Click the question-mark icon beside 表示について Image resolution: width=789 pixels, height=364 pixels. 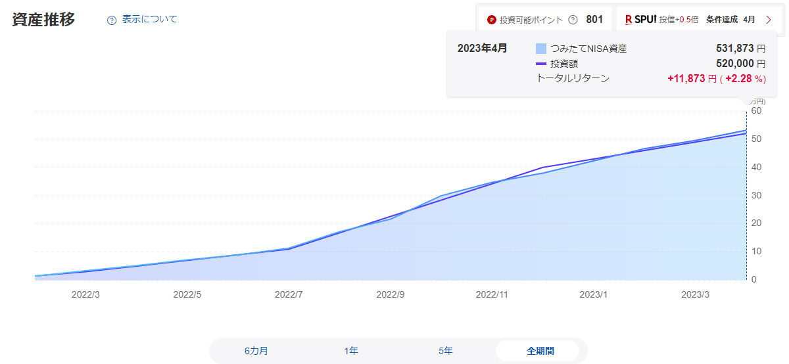tap(112, 20)
